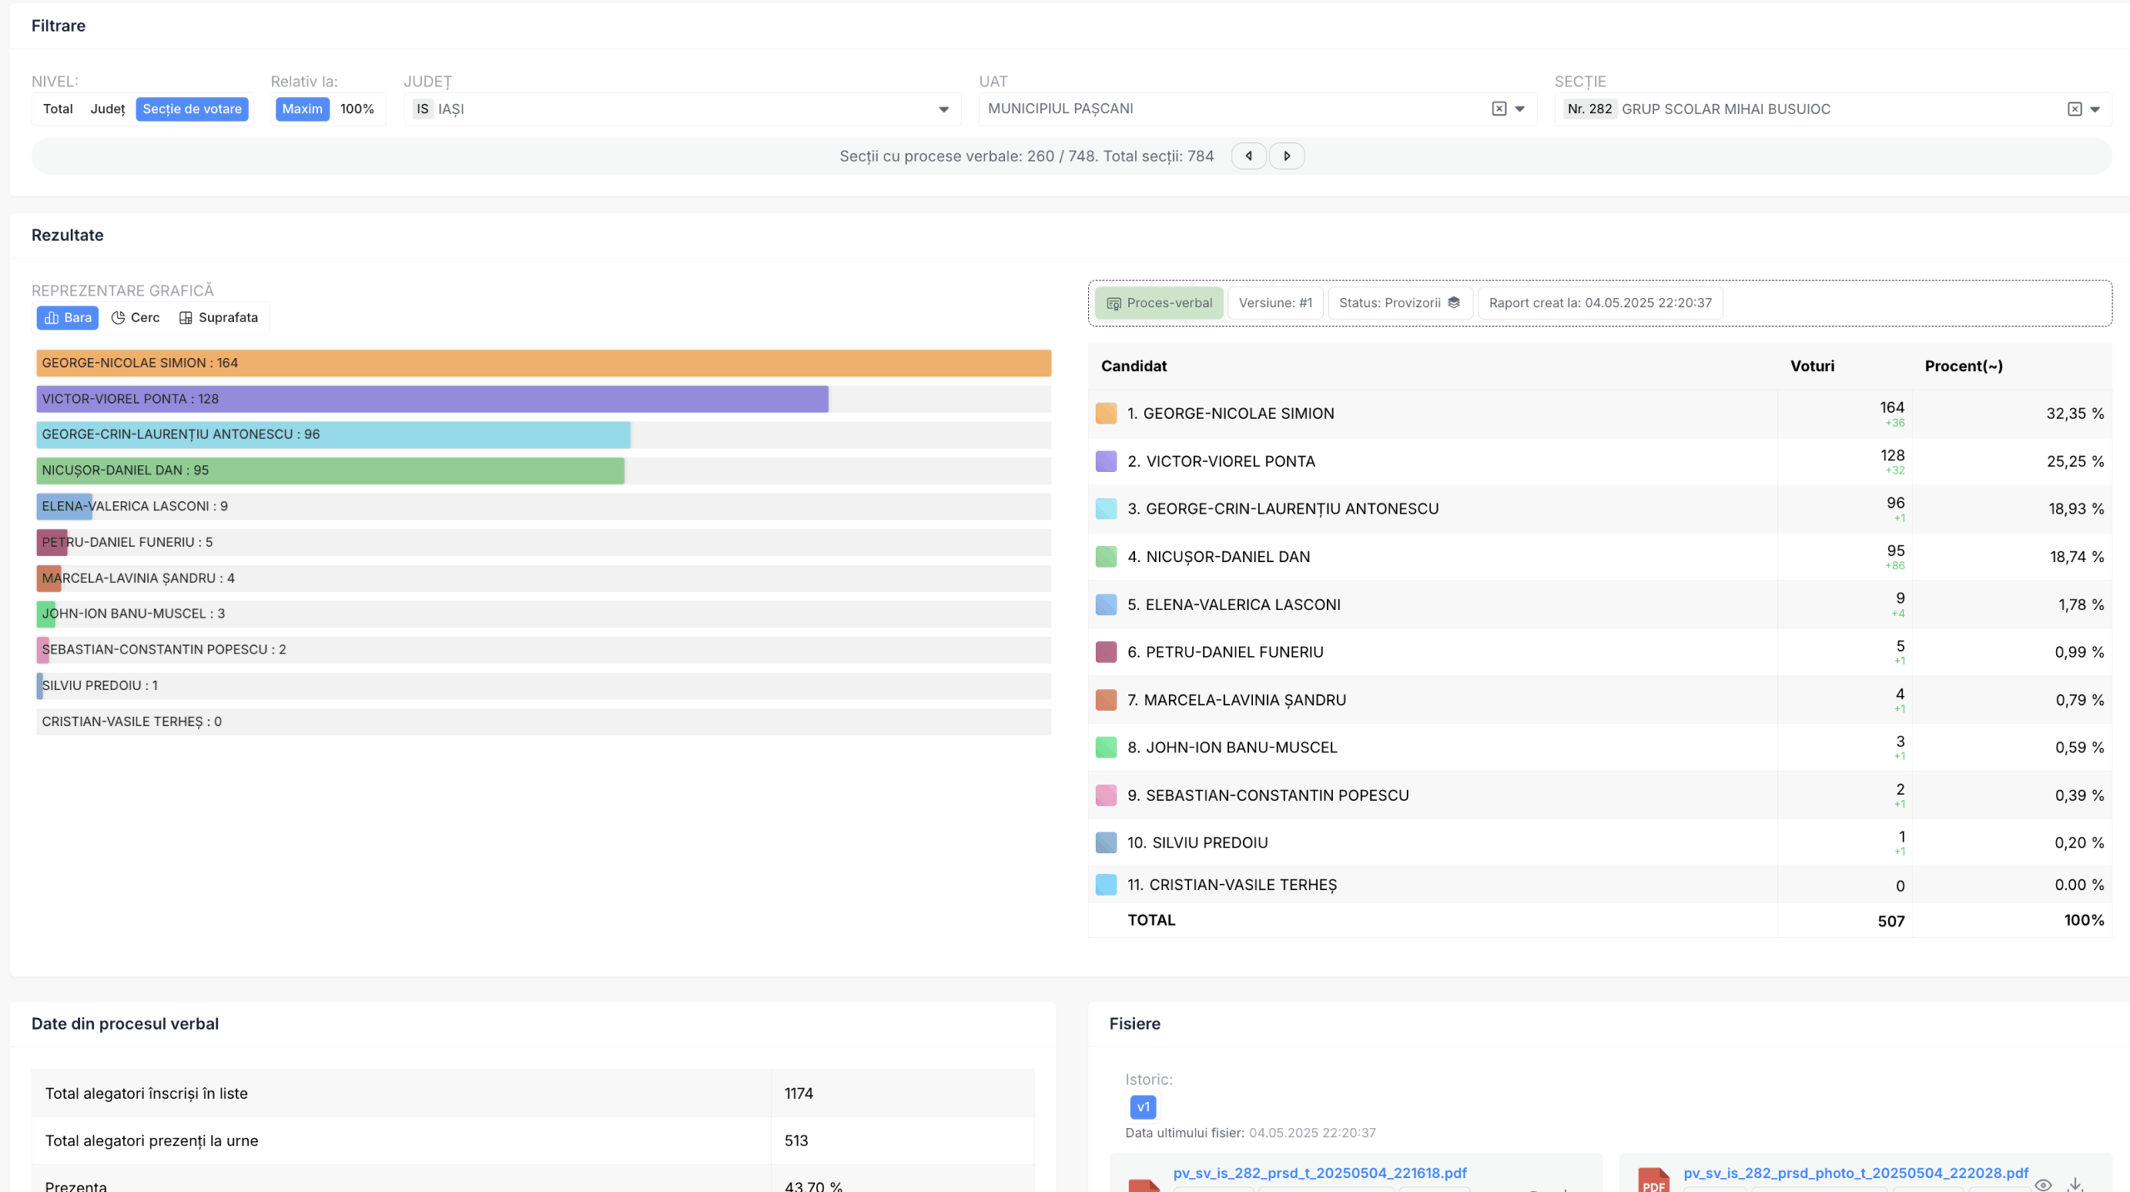Switch relative scale to 100%
The height and width of the screenshot is (1192, 2130).
357,109
